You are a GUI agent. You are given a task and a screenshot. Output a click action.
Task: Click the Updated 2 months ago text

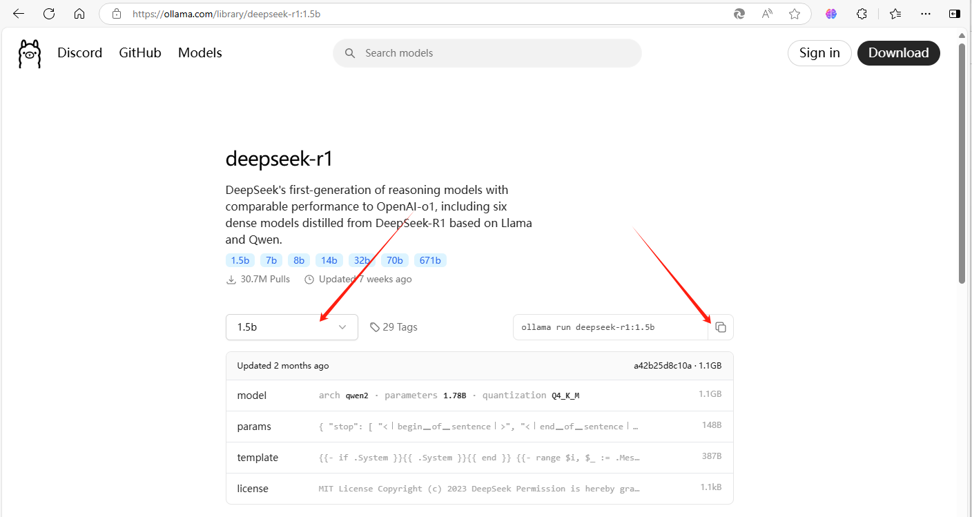[x=283, y=366]
